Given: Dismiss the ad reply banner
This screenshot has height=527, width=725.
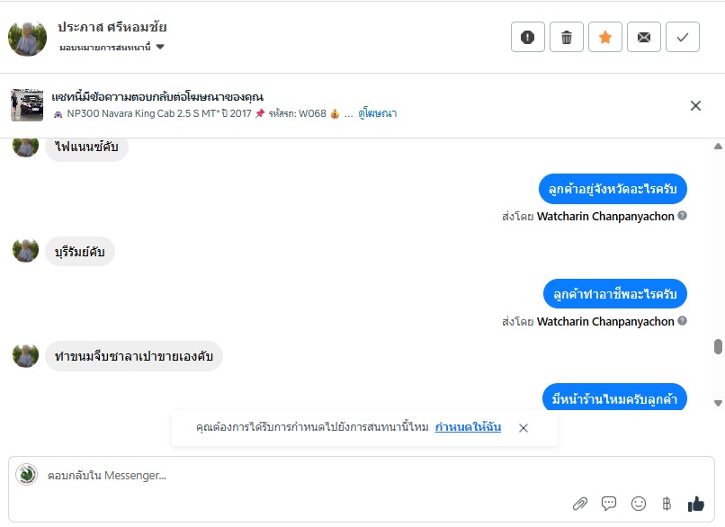Looking at the screenshot, I should coord(695,105).
